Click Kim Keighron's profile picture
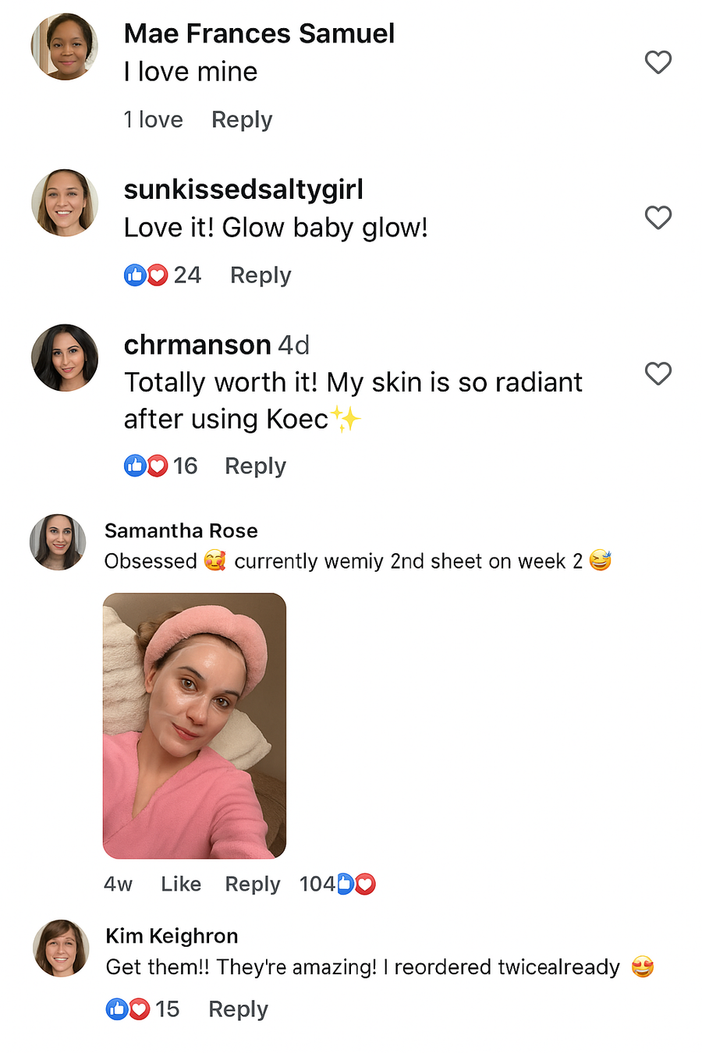The height and width of the screenshot is (1053, 702). coord(61,948)
